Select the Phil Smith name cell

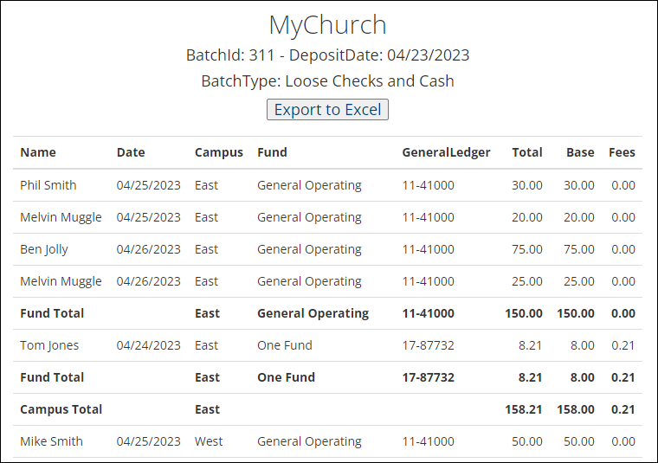point(48,185)
